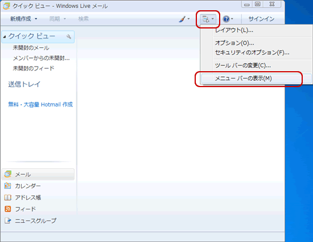This screenshot has width=313, height=242.
Task: Collapse the クイック ビュー tree arrow
Action: pyautogui.click(x=5, y=37)
